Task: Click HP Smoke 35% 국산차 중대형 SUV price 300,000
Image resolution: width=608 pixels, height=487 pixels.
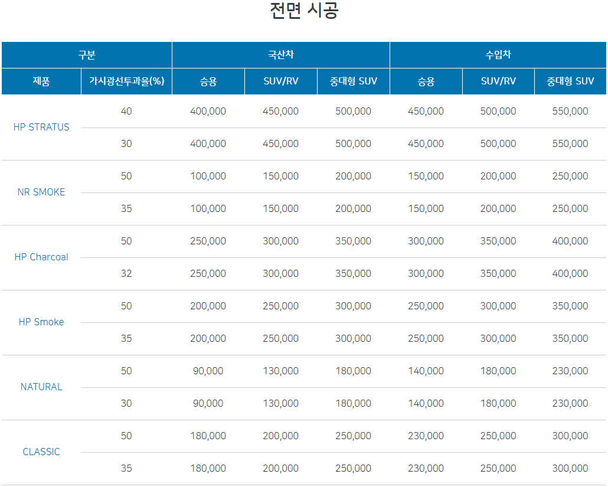Action: tap(353, 338)
